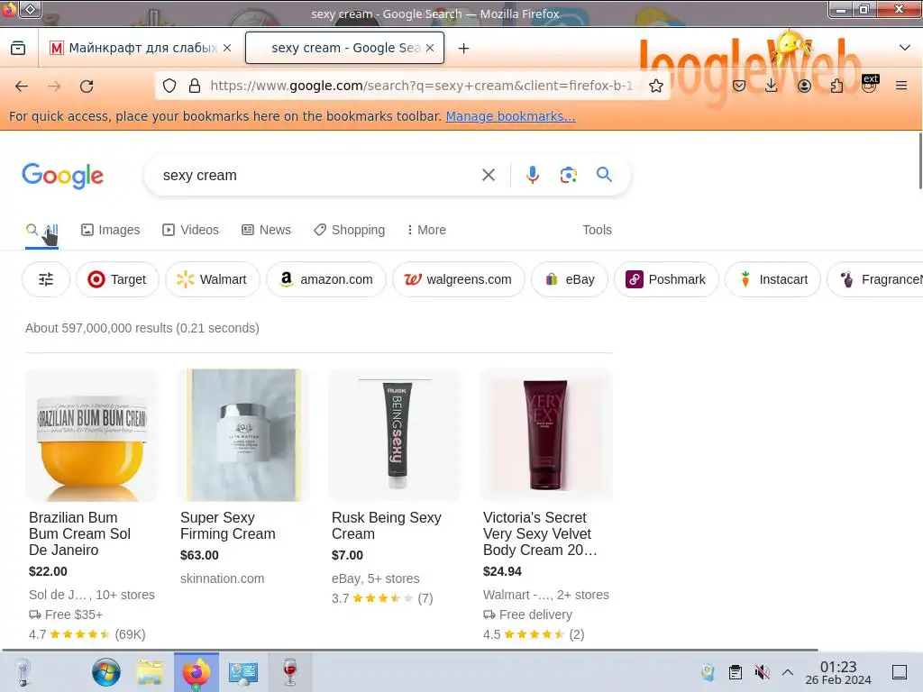The width and height of the screenshot is (923, 692).
Task: Click the Google search text box
Action: [318, 176]
